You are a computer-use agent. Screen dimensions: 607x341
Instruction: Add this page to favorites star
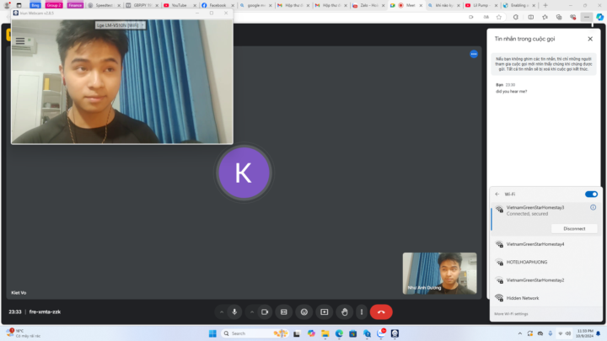pos(498,17)
